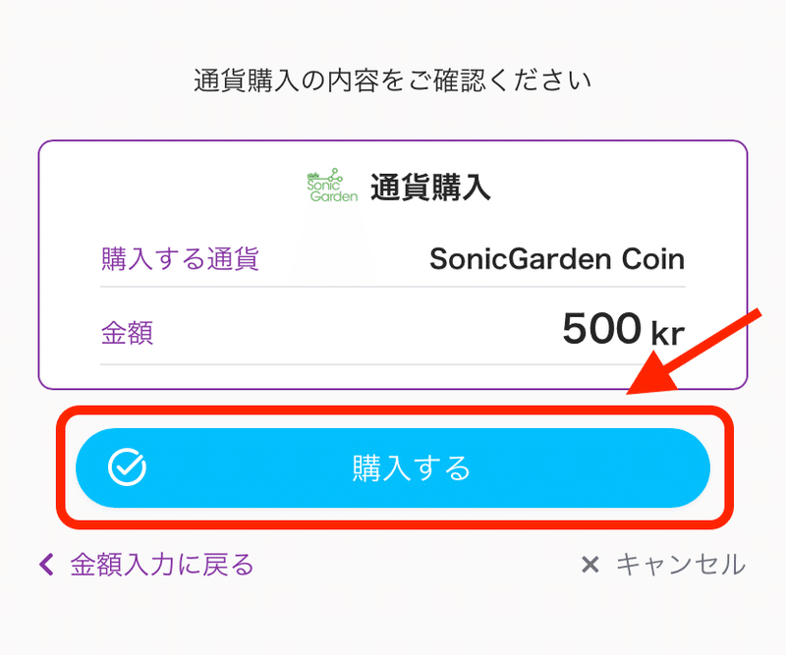Click the purple-bordered purchase details card
Screen dimensions: 786x655
point(393,265)
